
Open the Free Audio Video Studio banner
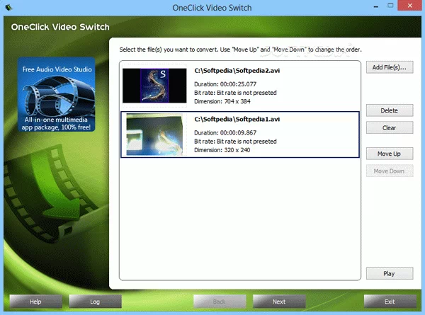(57, 95)
